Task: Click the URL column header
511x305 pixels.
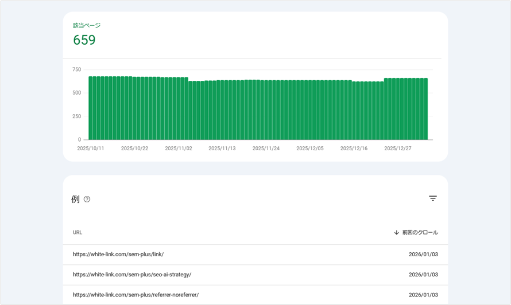Action: (x=78, y=233)
